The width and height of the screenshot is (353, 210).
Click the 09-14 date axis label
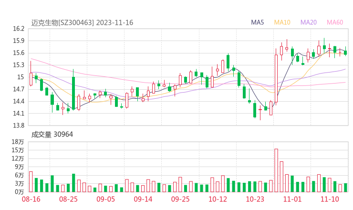(143, 199)
